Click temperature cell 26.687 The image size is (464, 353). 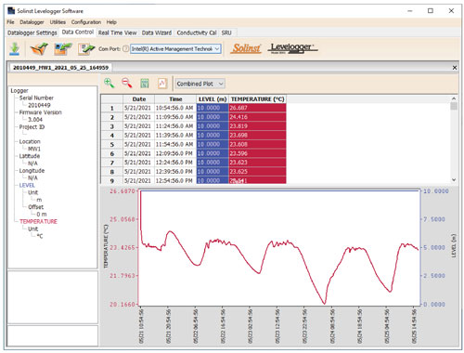257,108
